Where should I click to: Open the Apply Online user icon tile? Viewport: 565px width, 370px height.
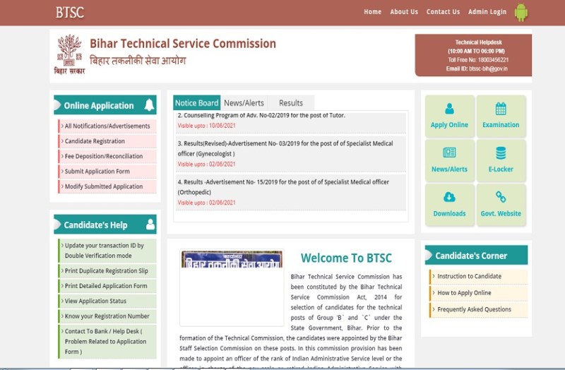point(449,109)
